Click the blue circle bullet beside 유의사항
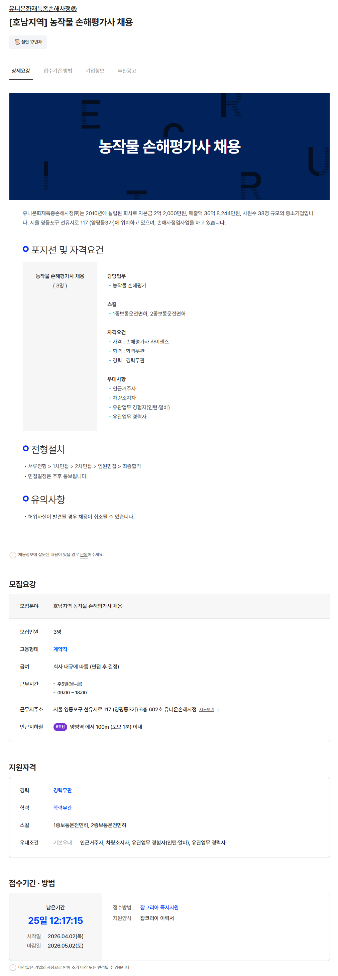 pyautogui.click(x=26, y=499)
